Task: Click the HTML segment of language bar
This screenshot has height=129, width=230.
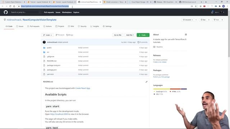Action: coord(175,89)
